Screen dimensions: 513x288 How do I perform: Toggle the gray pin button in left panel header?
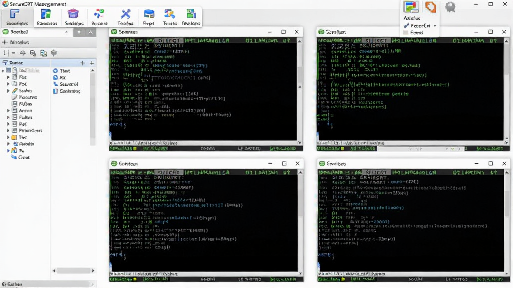(79, 32)
